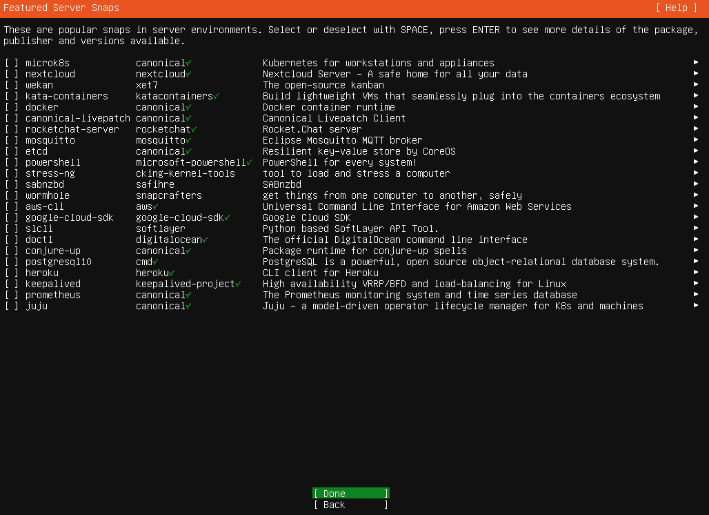The width and height of the screenshot is (709, 515).
Task: Select the conjure-up snap name
Action: click(53, 251)
